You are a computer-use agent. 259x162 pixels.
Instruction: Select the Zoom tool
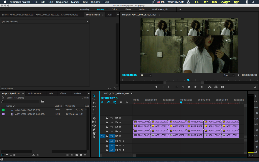point(94,137)
